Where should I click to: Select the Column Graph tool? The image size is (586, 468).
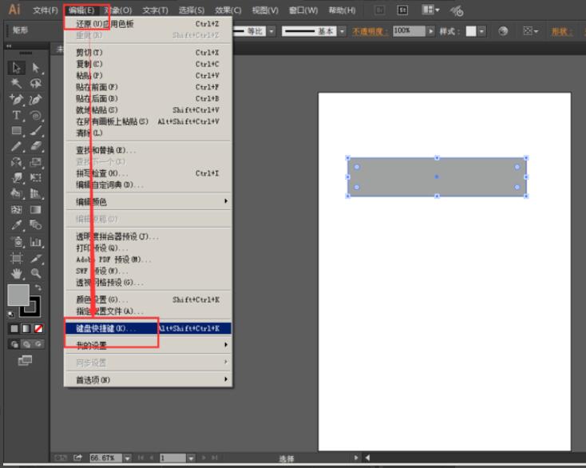pyautogui.click(x=36, y=242)
